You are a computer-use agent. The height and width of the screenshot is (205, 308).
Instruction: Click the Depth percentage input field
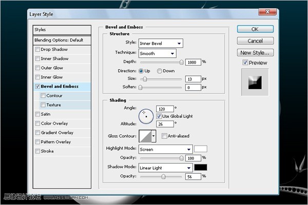pyautogui.click(x=193, y=62)
